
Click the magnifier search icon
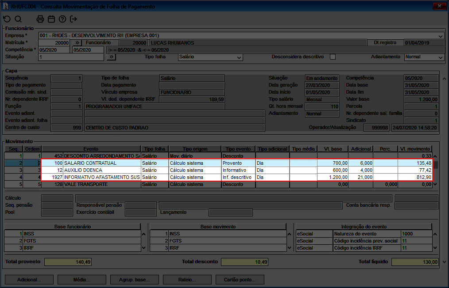click(18, 19)
